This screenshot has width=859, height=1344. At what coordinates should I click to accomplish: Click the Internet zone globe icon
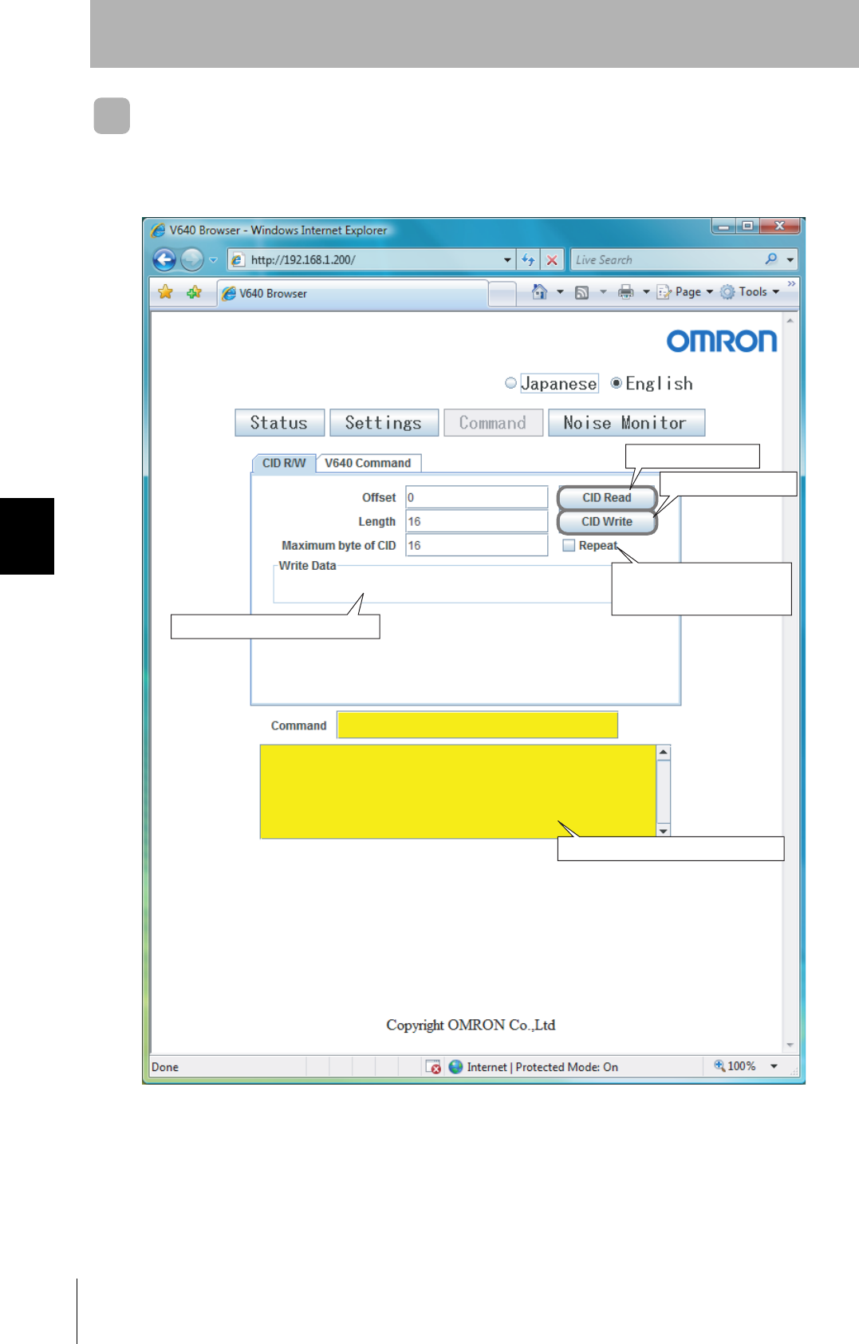pos(455,1067)
